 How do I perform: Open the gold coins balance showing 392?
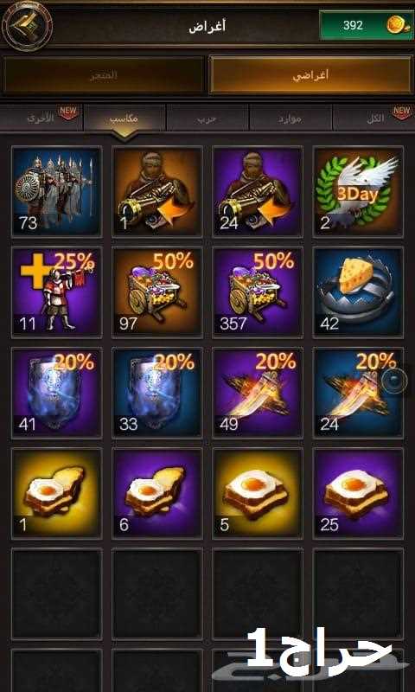click(367, 26)
